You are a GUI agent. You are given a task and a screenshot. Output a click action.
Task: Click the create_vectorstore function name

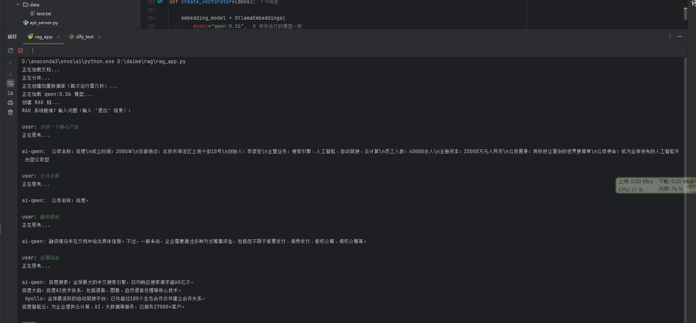[x=208, y=2]
